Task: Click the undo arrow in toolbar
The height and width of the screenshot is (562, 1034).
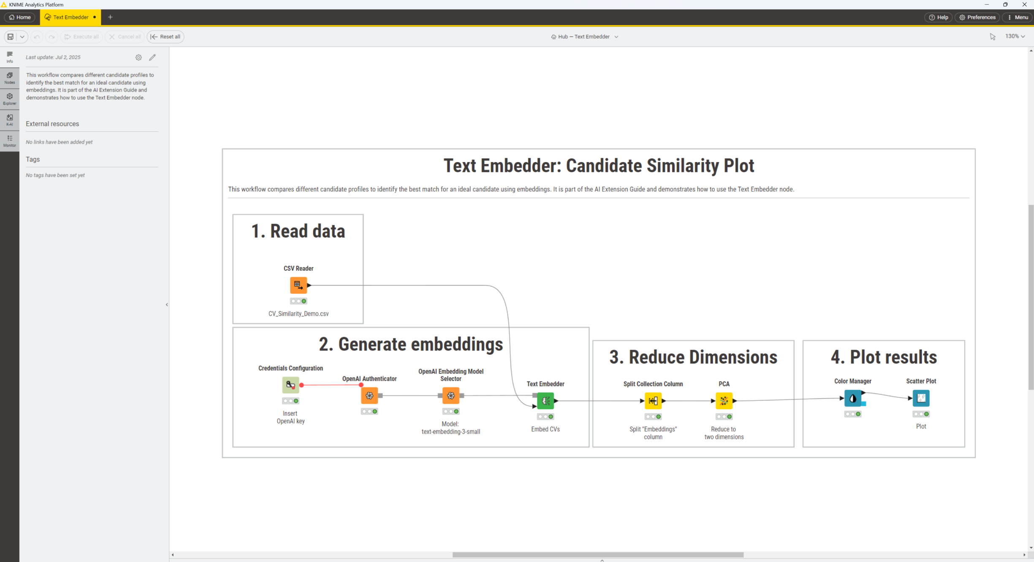Action: (x=37, y=37)
